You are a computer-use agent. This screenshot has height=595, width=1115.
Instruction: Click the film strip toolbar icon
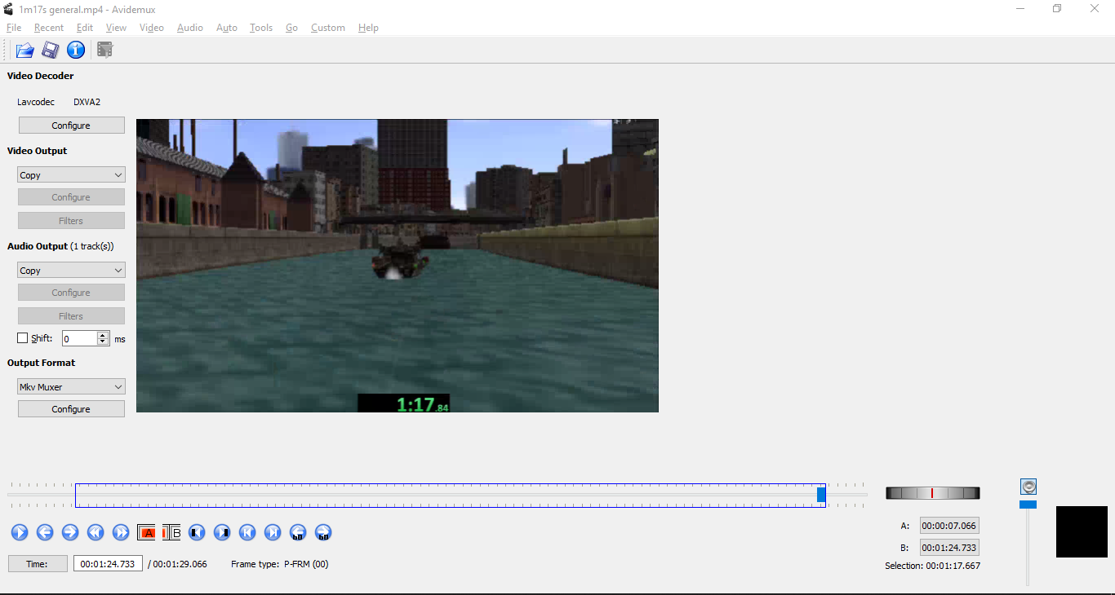[105, 50]
